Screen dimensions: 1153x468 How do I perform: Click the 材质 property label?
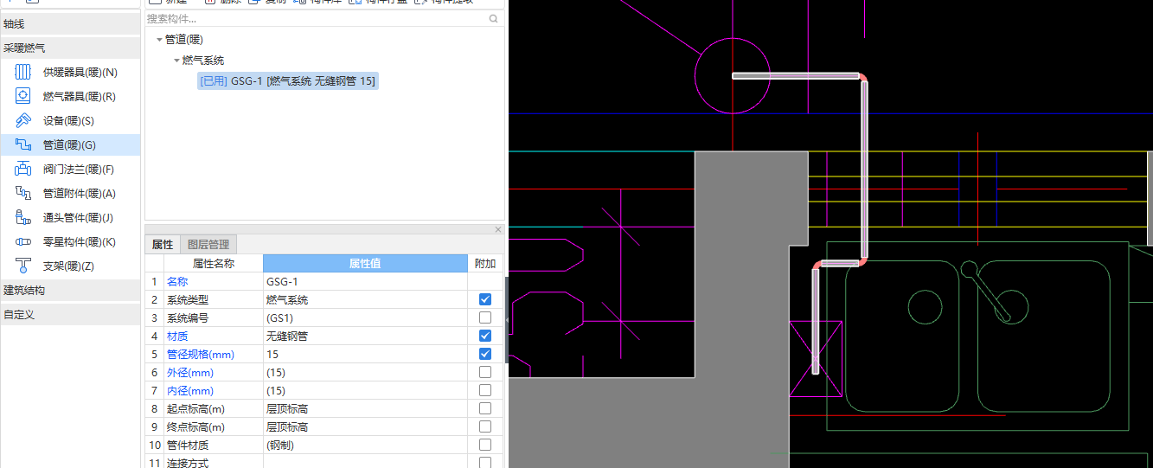pyautogui.click(x=177, y=336)
